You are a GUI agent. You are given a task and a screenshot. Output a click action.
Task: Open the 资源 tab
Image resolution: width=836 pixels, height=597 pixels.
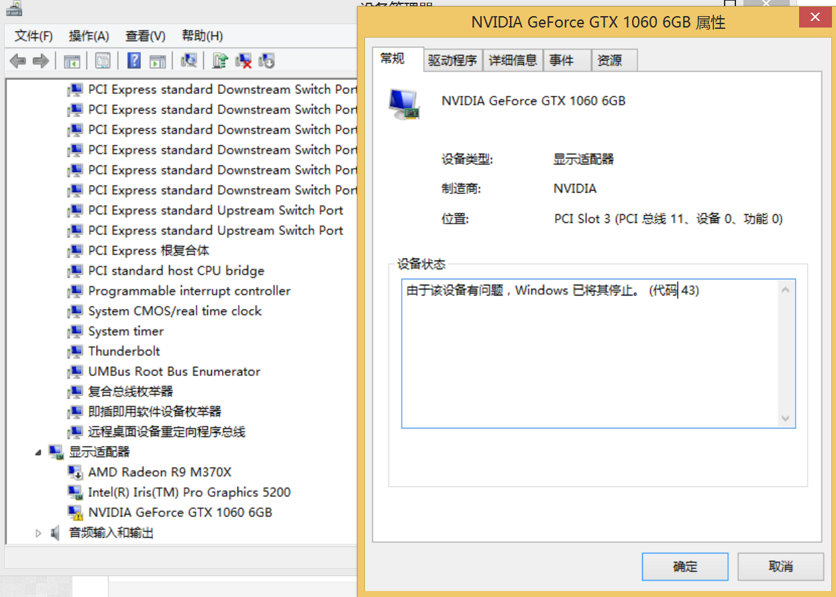coord(614,60)
